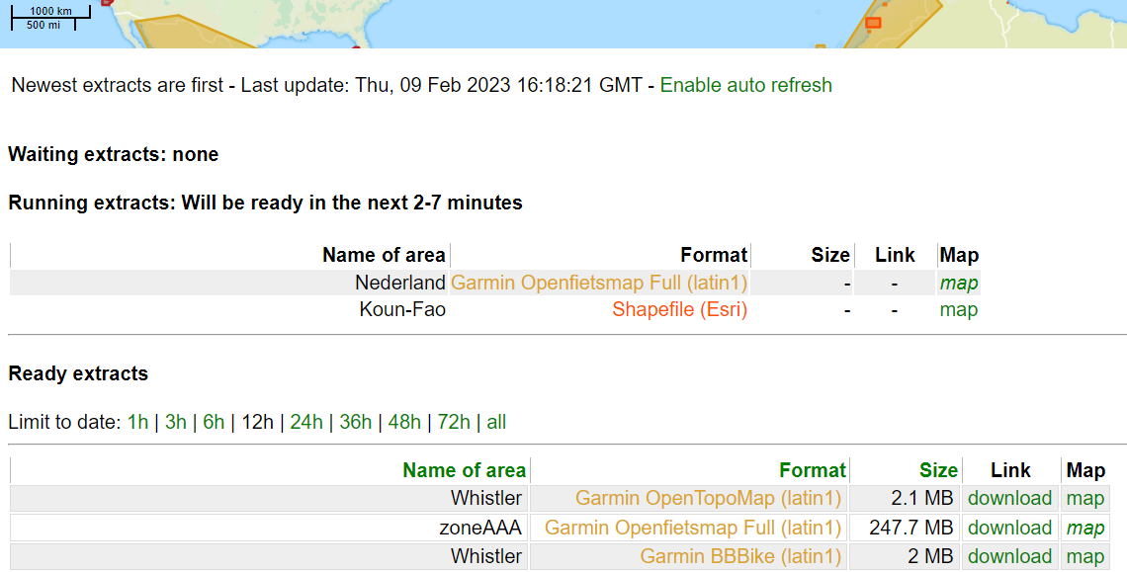The image size is (1127, 572).
Task: Click the Enable auto refresh link
Action: [745, 86]
